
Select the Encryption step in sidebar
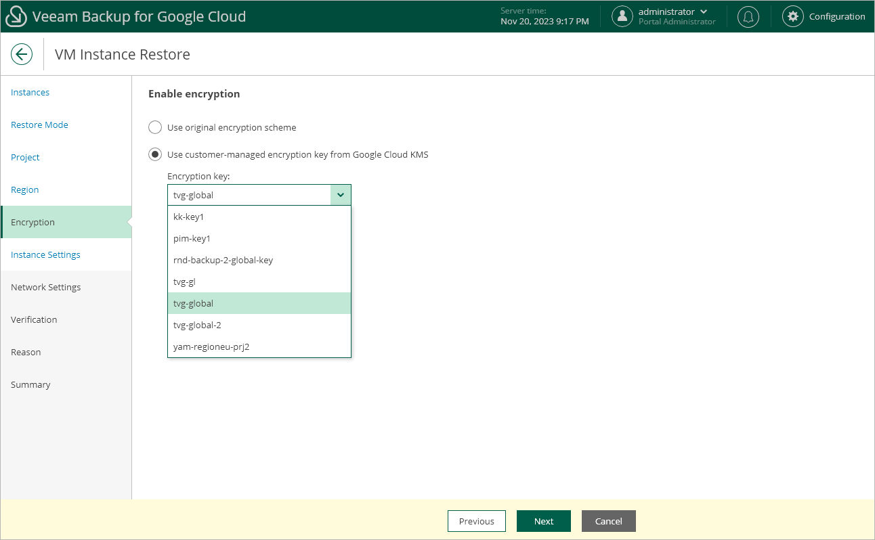coord(66,222)
